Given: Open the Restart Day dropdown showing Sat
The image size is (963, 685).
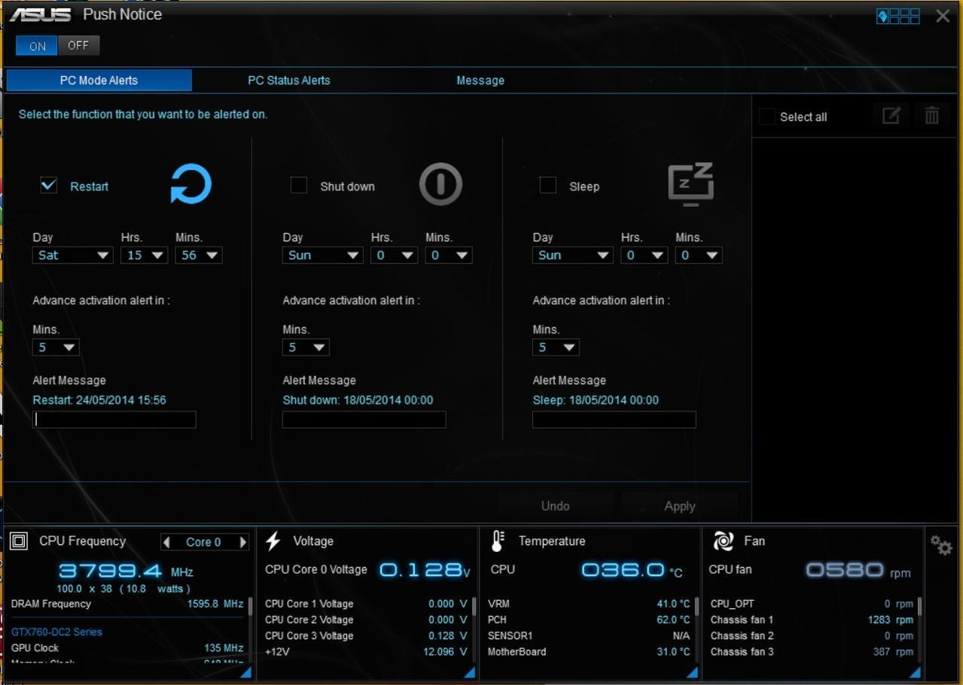Looking at the screenshot, I should pyautogui.click(x=73, y=255).
